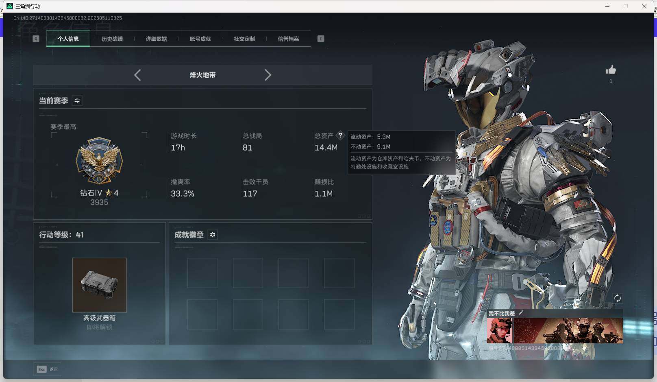657x382 pixels.
Task: Click the 赚损比 value 1.1M
Action: click(324, 194)
